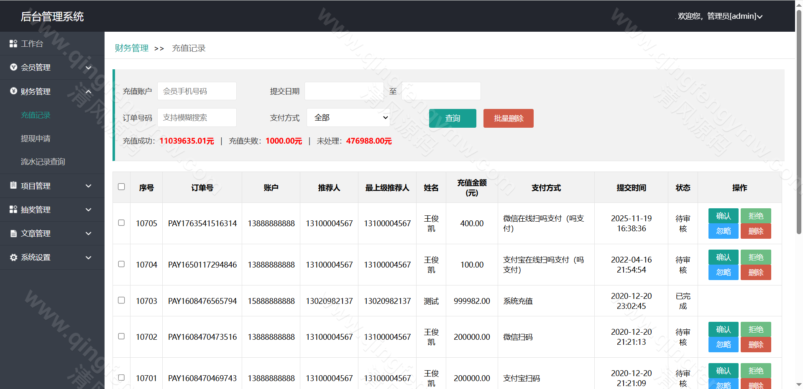Collapse the 财务管理 sidebar section

click(88, 91)
